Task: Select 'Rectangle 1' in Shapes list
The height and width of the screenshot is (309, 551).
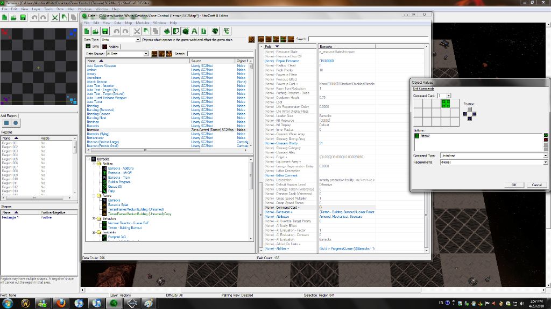Action: point(10,218)
